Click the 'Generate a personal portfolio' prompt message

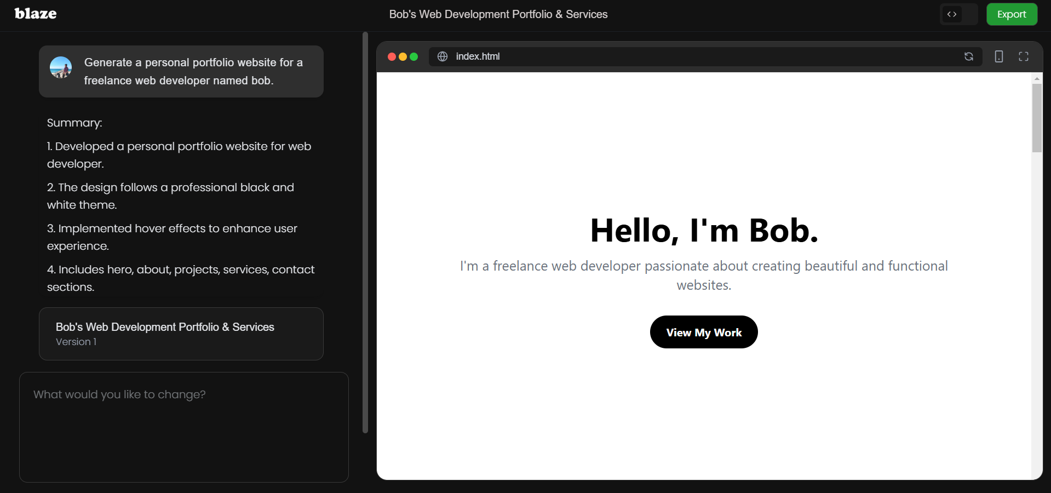[x=181, y=71]
